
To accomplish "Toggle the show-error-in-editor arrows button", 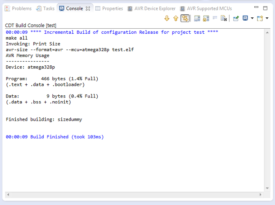I will tap(185, 18).
